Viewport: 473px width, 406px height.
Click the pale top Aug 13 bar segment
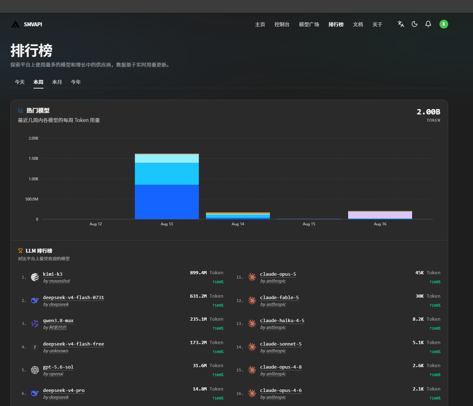coord(167,159)
